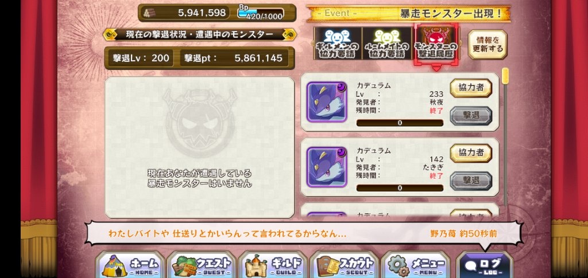
Task: Select the Lv 142 カデュラム monster portrait
Action: click(327, 167)
